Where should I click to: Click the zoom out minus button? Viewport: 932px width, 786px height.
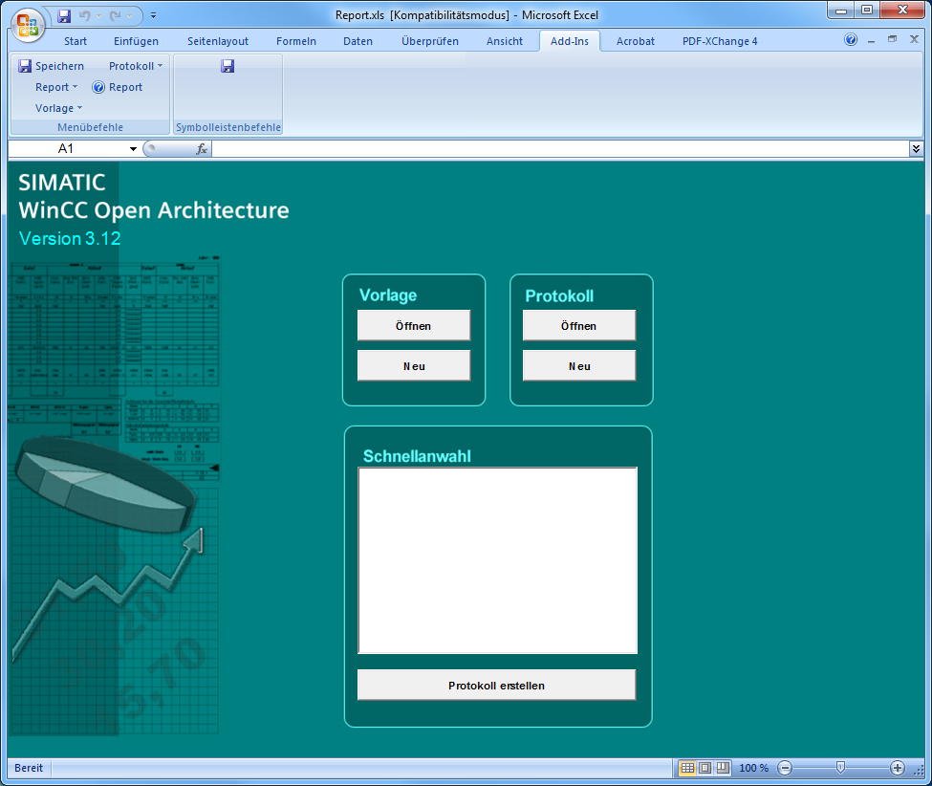click(785, 768)
